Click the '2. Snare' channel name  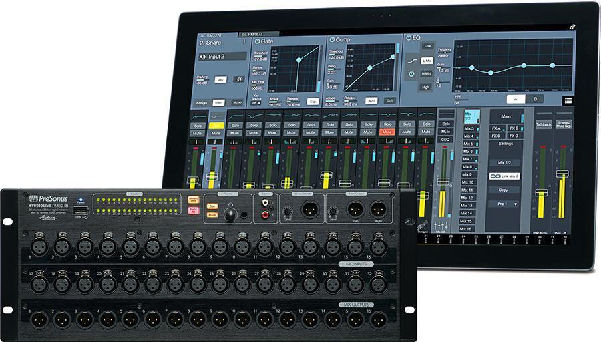click(x=210, y=43)
